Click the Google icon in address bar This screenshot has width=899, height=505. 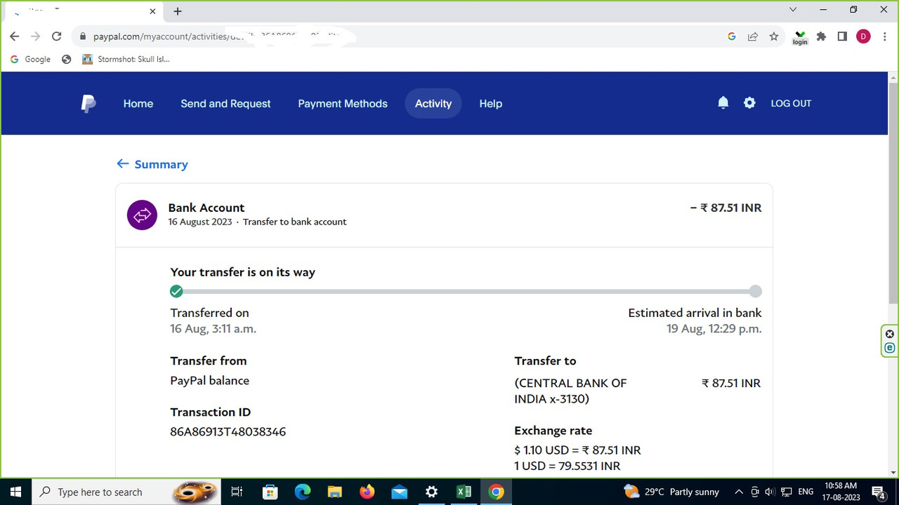pyautogui.click(x=731, y=36)
